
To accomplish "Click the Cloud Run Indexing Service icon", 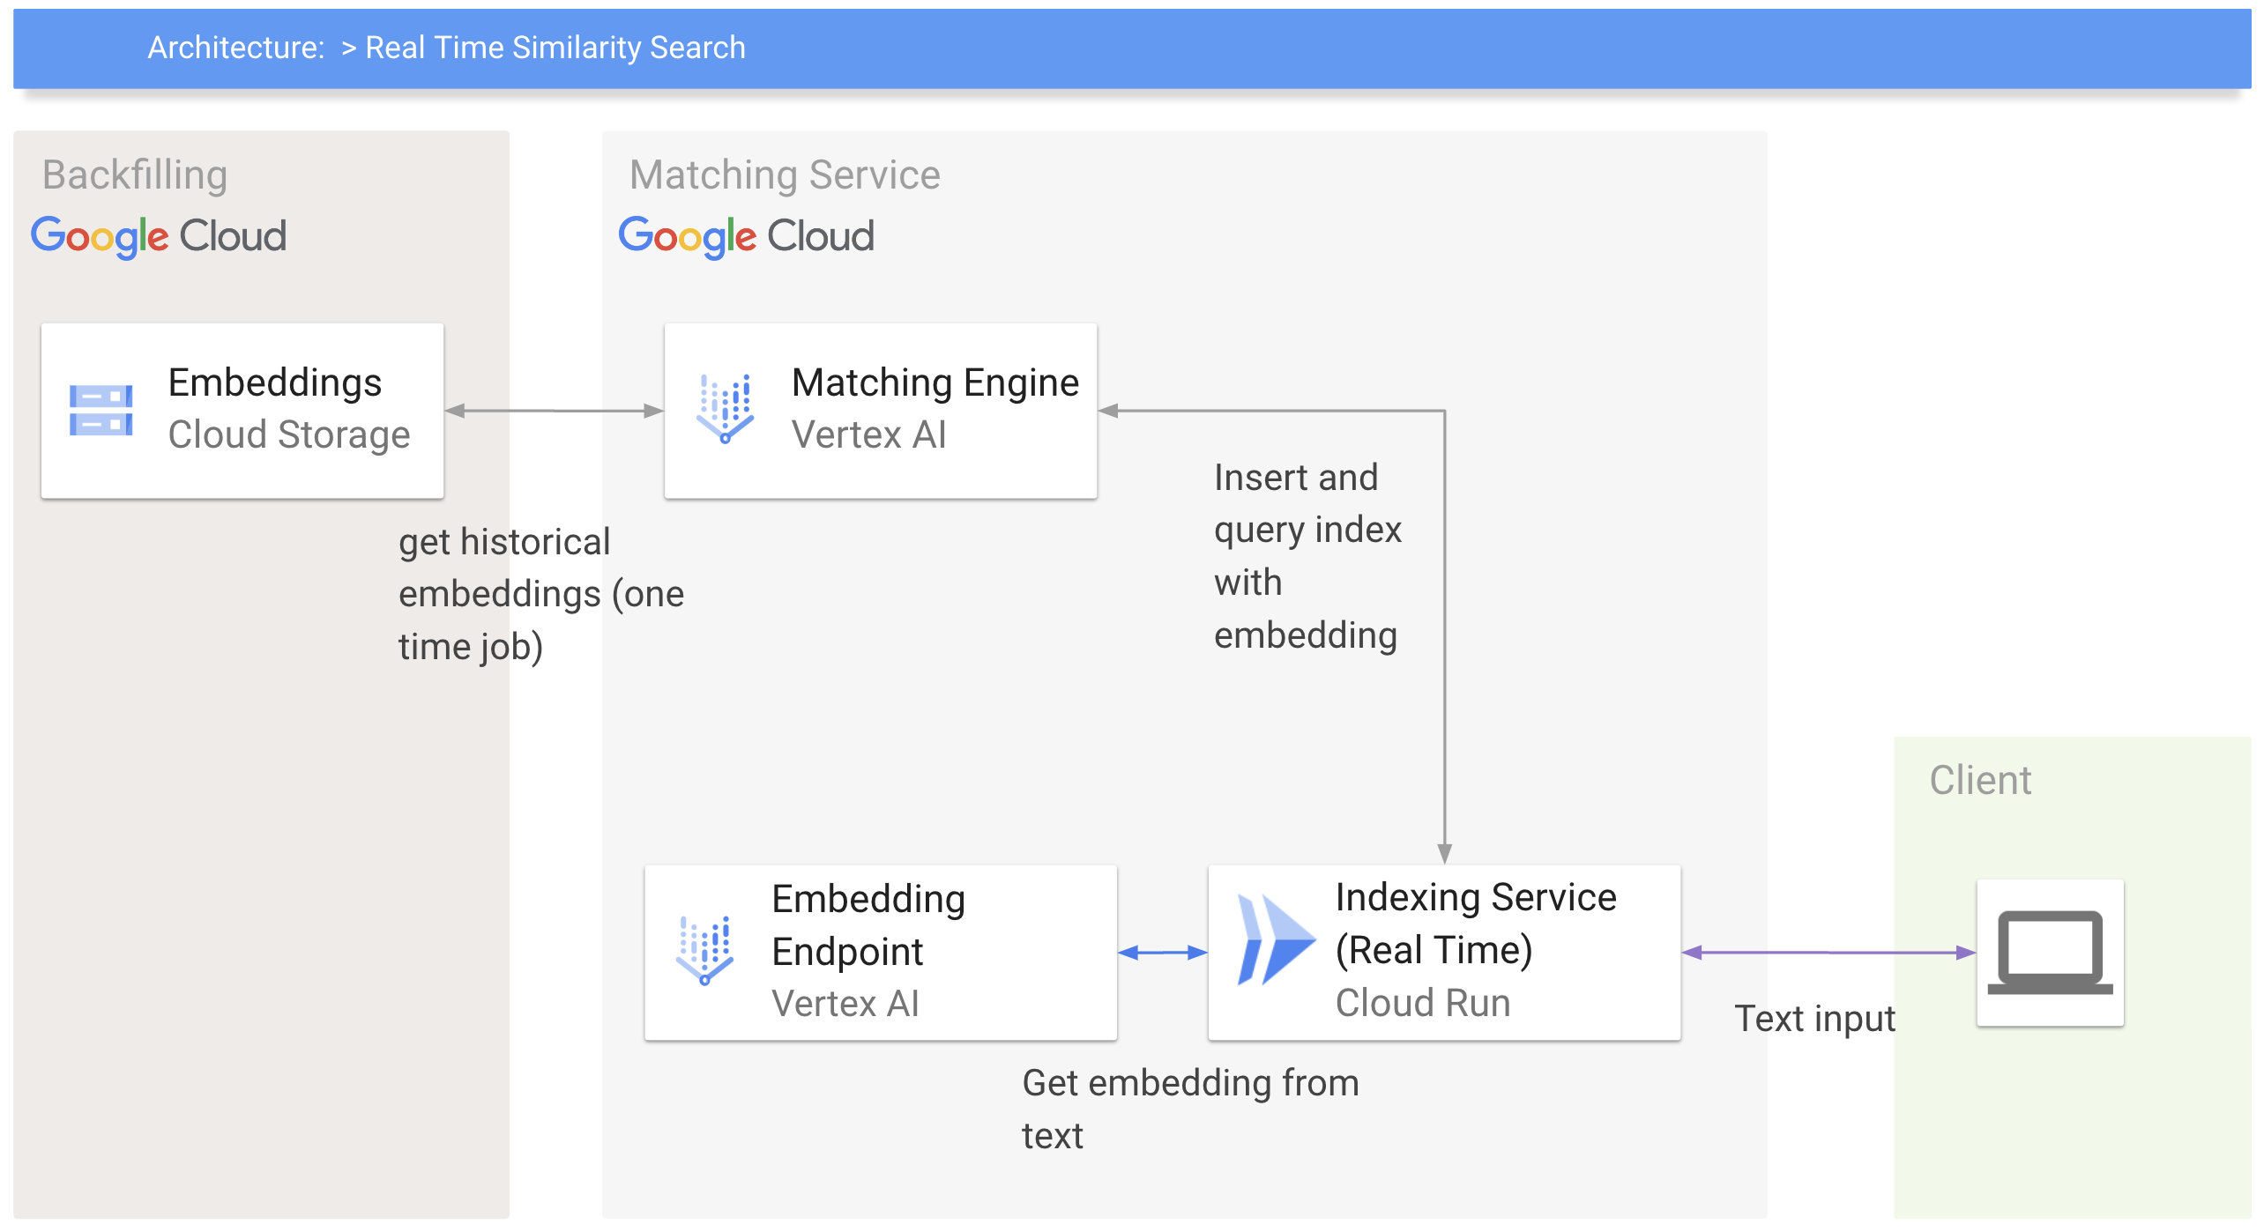I will [1275, 939].
